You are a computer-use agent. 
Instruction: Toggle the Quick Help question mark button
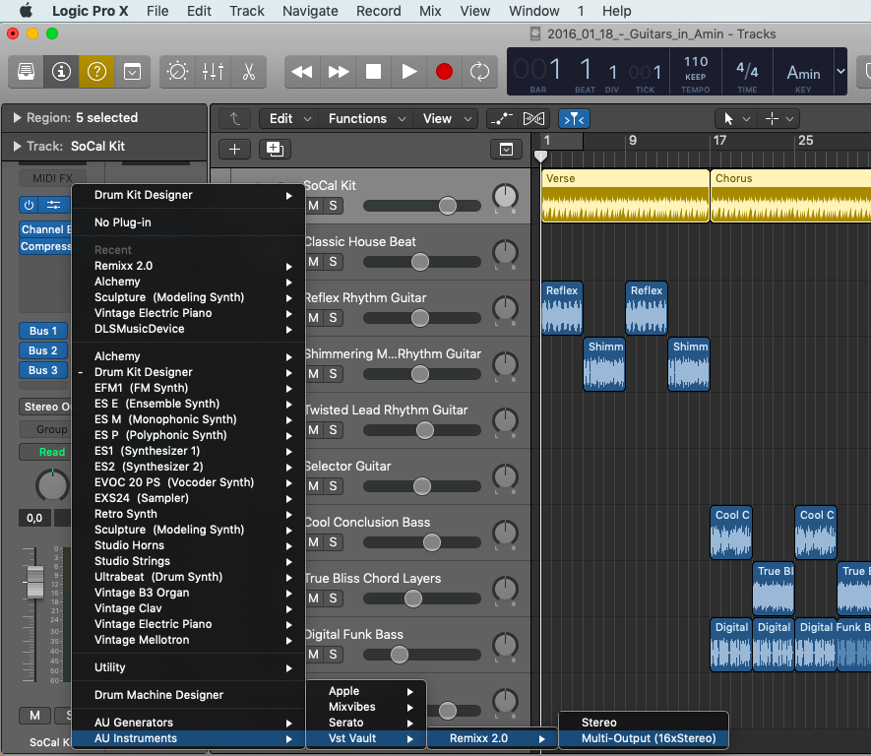[x=96, y=72]
